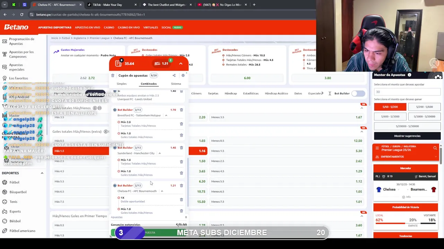
Task: Select the S/3000 - S/20000 range
Action: click(424, 117)
